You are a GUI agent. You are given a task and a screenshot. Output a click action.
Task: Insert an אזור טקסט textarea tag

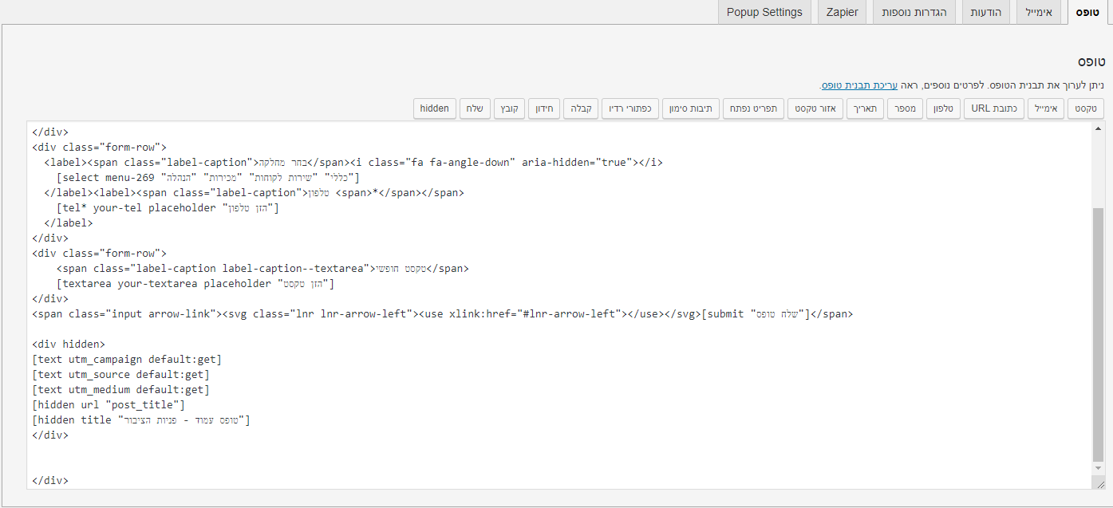[x=815, y=108]
